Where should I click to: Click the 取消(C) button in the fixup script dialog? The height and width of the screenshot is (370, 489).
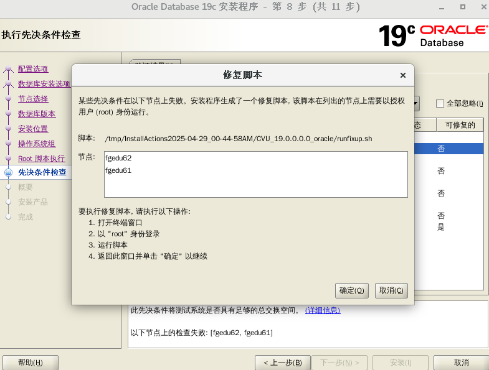pos(391,290)
